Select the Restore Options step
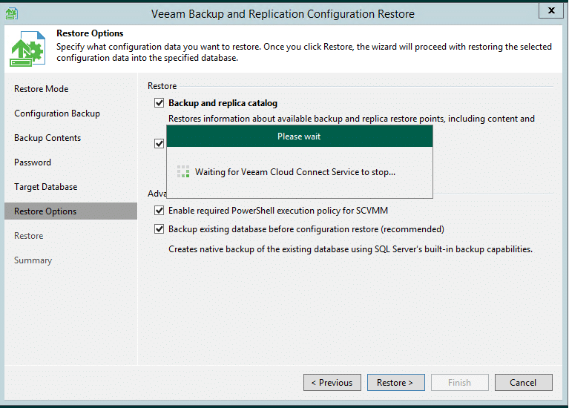This screenshot has width=569, height=408. pos(45,211)
